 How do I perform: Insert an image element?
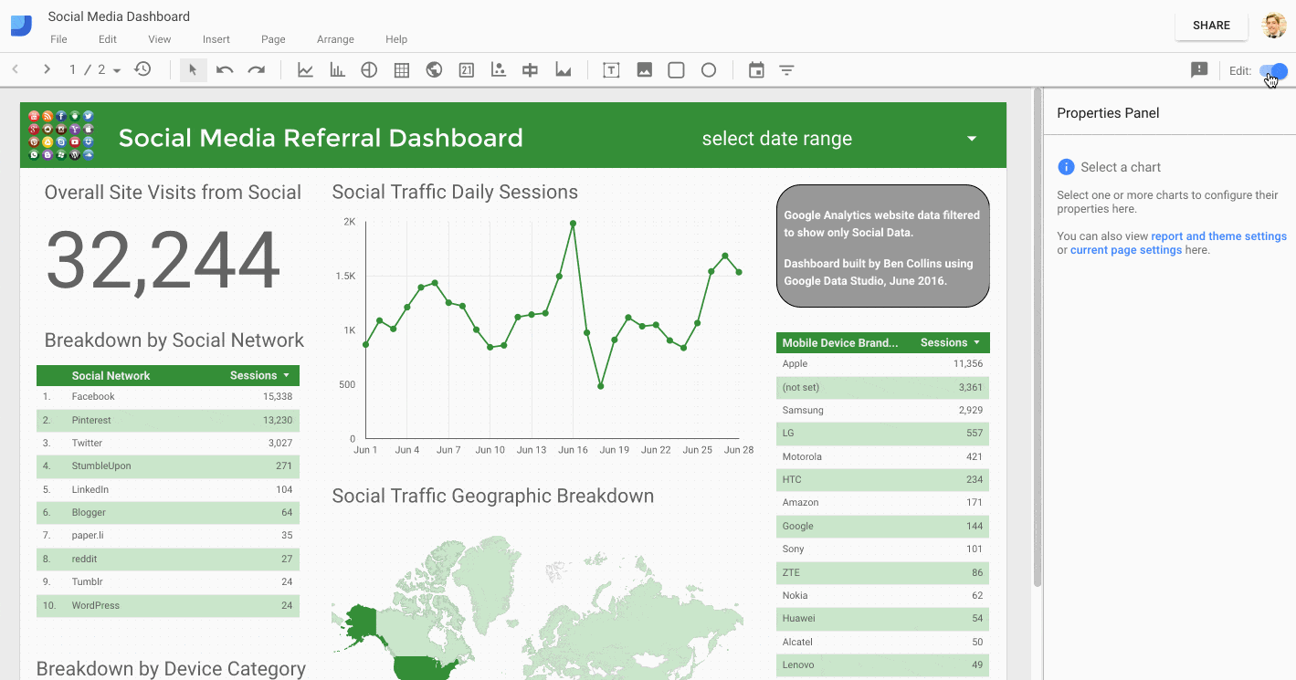click(x=644, y=69)
